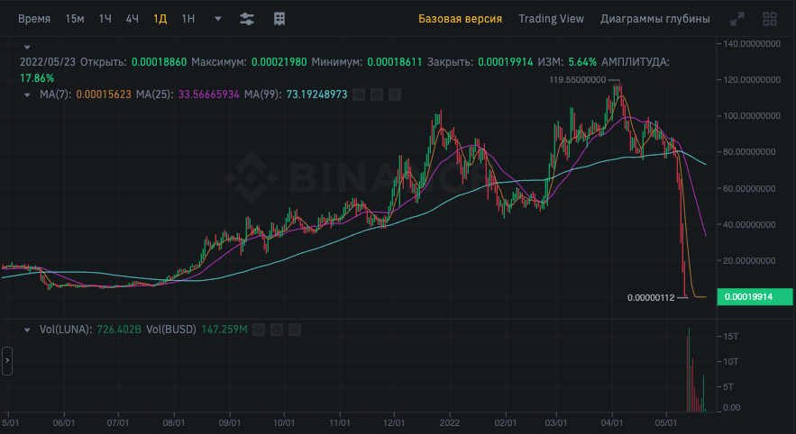Remove the MA indicator with X icon
796x434 pixels.
tap(394, 94)
